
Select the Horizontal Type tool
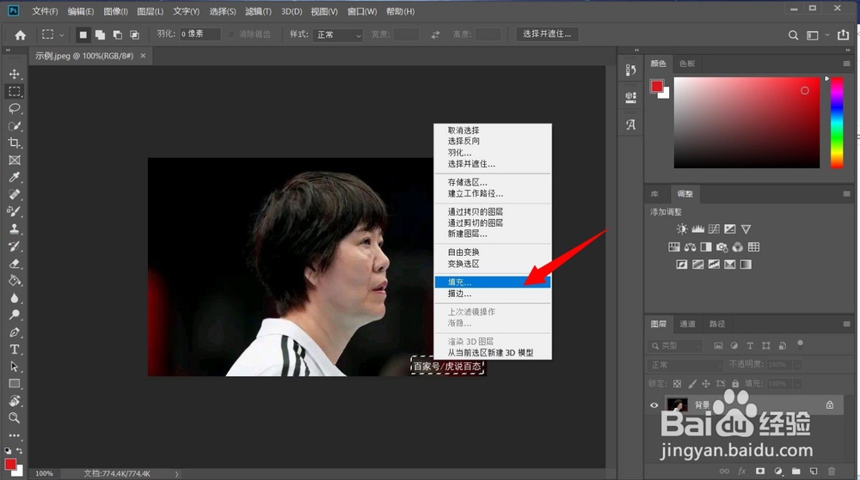15,349
